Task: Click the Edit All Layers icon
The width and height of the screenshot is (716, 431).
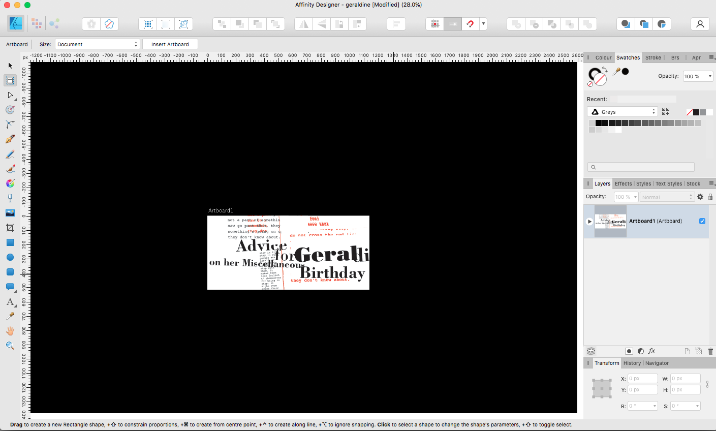Action: pos(591,351)
